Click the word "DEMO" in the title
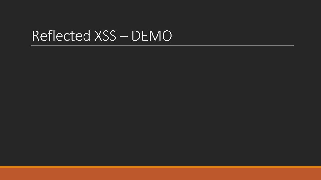The width and height of the screenshot is (321, 180). tap(152, 36)
